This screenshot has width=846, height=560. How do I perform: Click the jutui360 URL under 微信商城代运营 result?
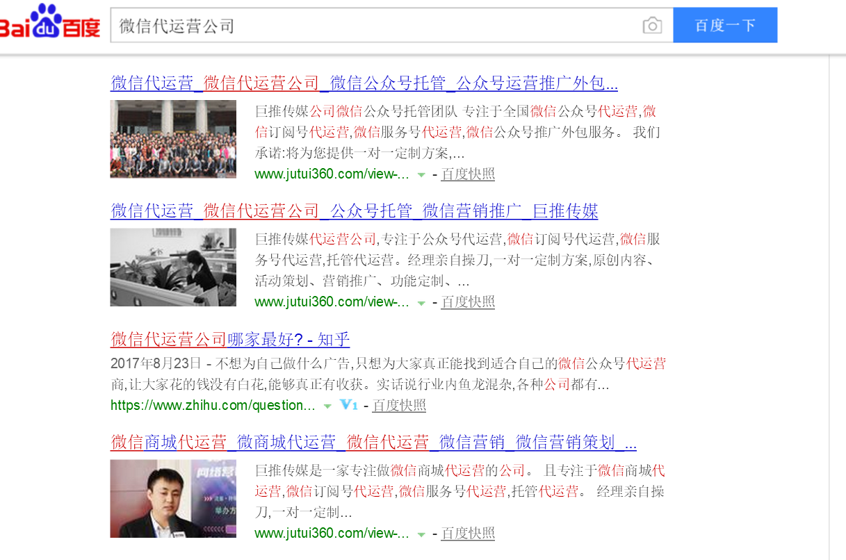click(332, 534)
